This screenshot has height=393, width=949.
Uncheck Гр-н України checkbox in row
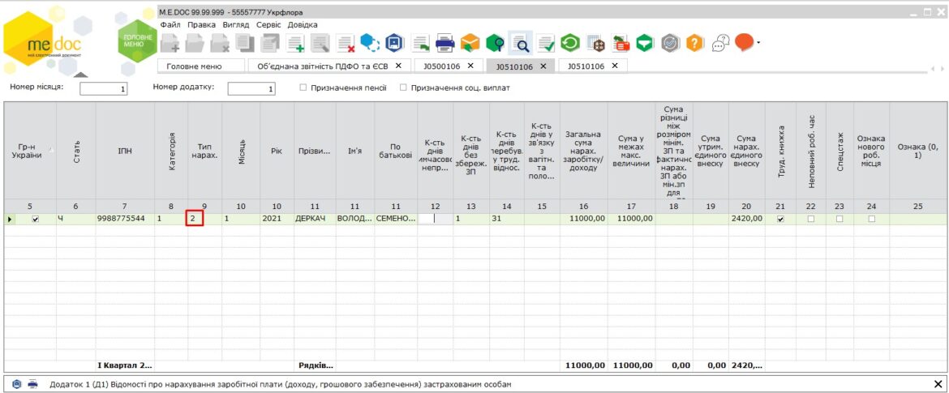[35, 219]
